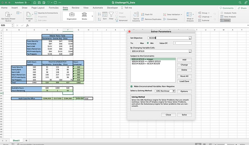
Task: Open Consolidate tool
Action: pyautogui.click(x=170, y=19)
